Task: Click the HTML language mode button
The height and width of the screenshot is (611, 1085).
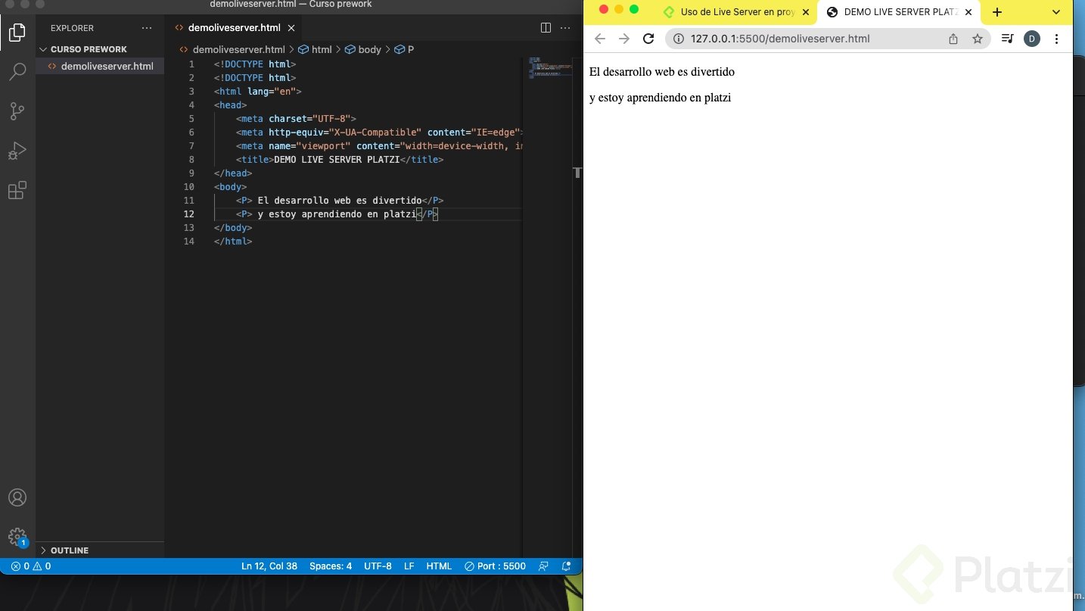Action: 439,566
